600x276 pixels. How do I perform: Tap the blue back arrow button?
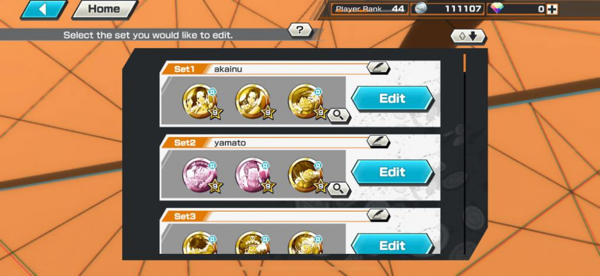click(43, 9)
